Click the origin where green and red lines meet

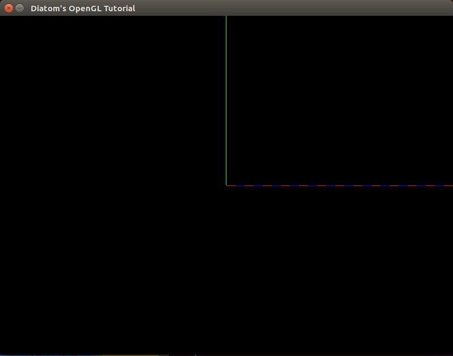tap(226, 185)
